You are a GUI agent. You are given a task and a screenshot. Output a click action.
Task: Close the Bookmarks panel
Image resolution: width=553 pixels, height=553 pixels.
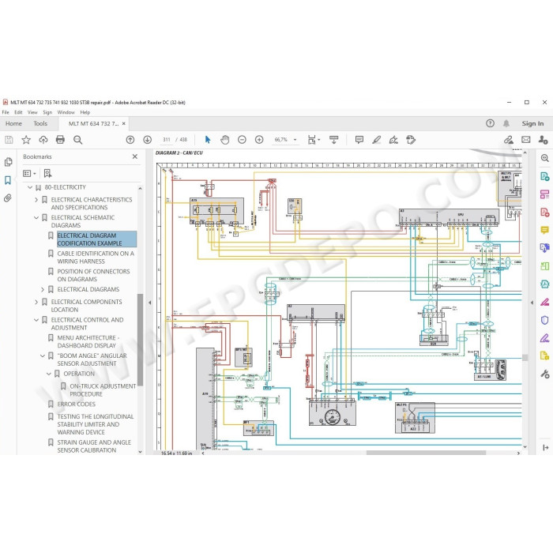[x=135, y=156]
